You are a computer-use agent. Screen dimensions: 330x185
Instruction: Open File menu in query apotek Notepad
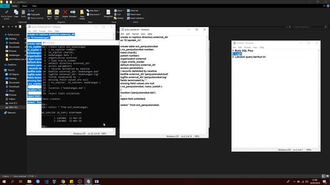click(122, 34)
